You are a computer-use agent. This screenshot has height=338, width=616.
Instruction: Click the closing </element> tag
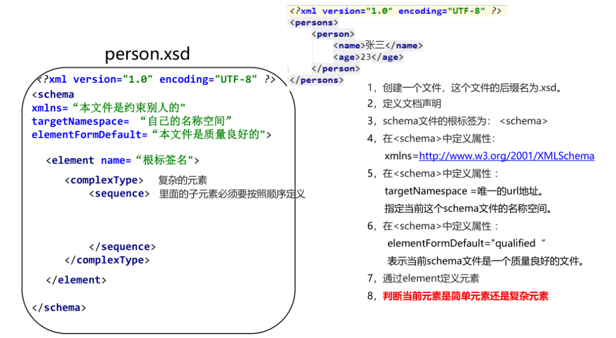pos(76,280)
